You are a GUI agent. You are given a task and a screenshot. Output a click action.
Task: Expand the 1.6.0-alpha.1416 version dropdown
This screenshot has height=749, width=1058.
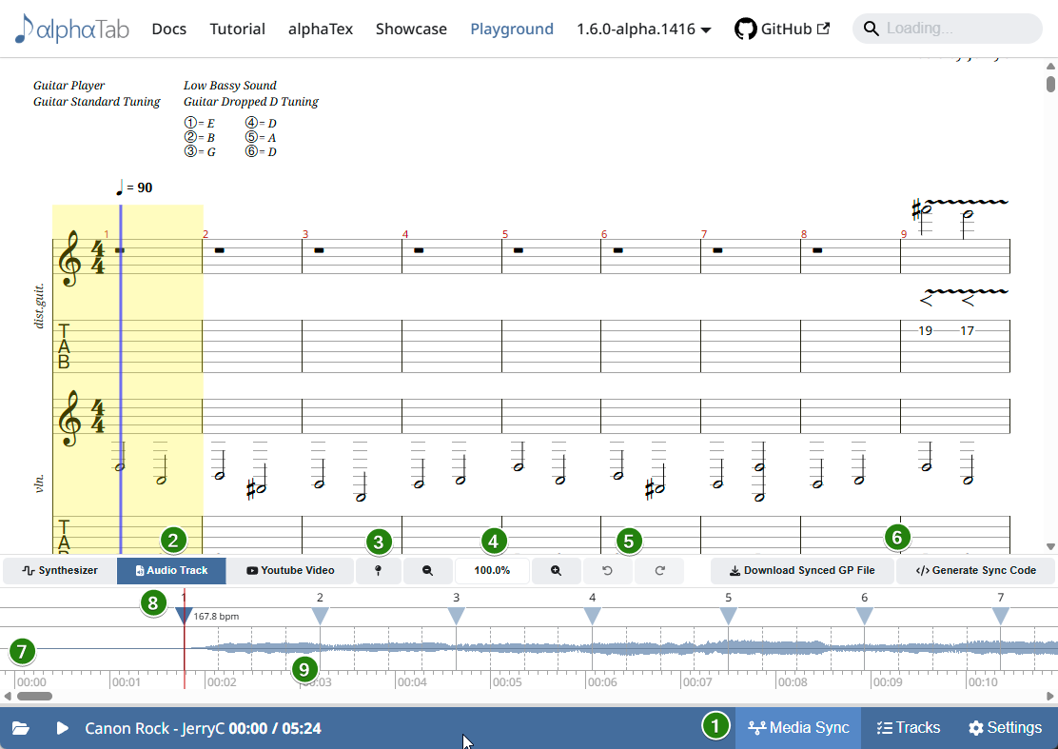(644, 29)
